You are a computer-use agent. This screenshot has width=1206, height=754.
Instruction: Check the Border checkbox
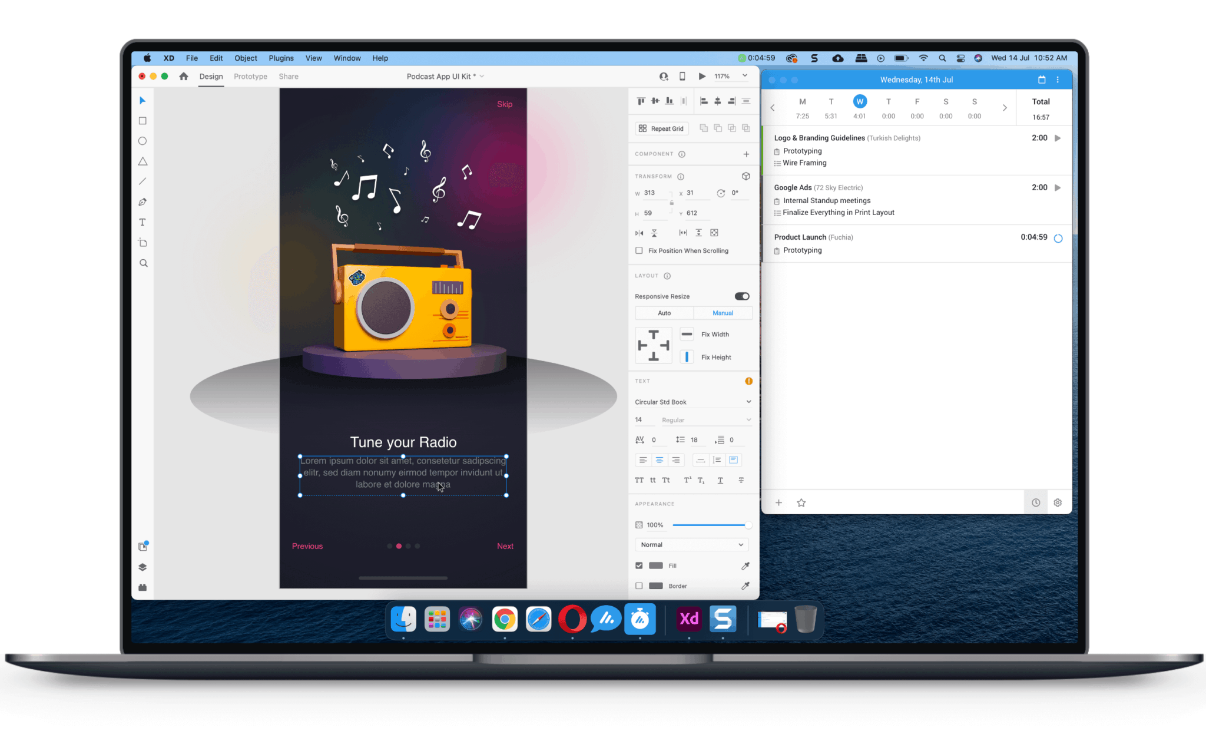(639, 586)
